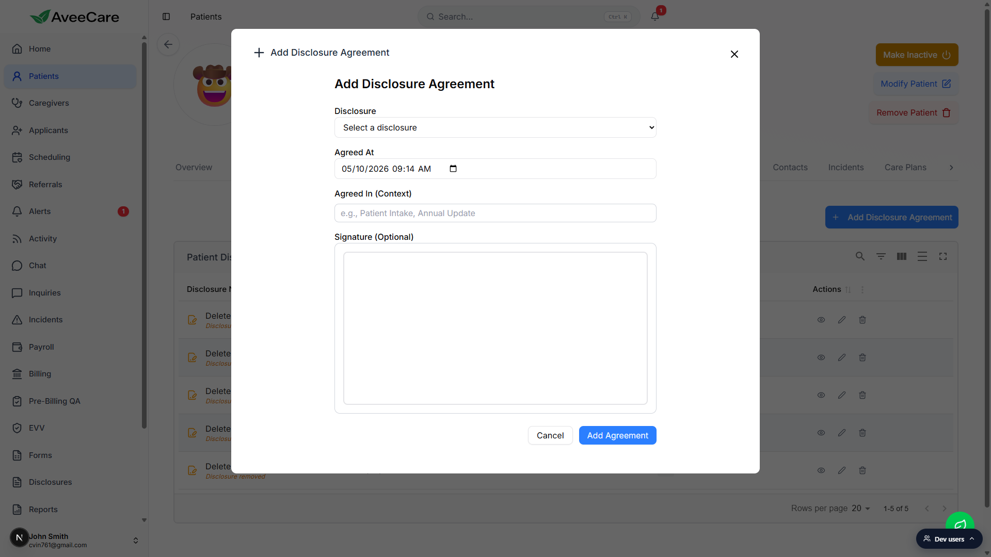
Task: Open the Activity feed
Action: pyautogui.click(x=70, y=239)
